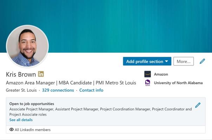Click the Add profile section button
The height and width of the screenshot is (140, 212).
pos(145,61)
